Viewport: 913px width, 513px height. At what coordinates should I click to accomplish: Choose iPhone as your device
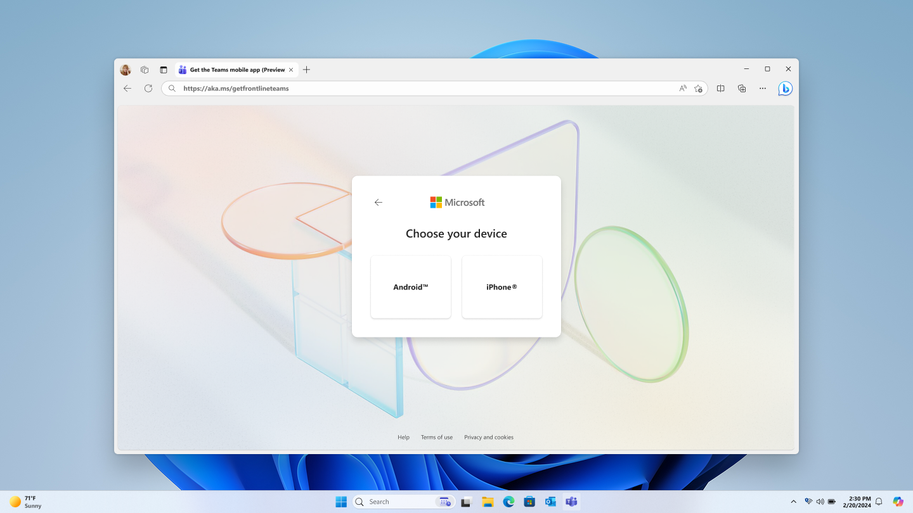coord(502,286)
